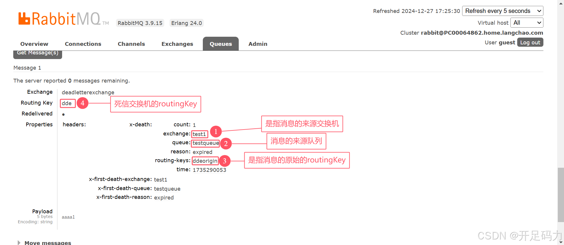Click the Payload 5 bytes label
This screenshot has width=564, height=245.
pyautogui.click(x=42, y=214)
